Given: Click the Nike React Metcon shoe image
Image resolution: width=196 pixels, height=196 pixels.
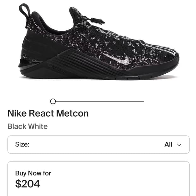Looking at the screenshot, I should pos(98,44).
